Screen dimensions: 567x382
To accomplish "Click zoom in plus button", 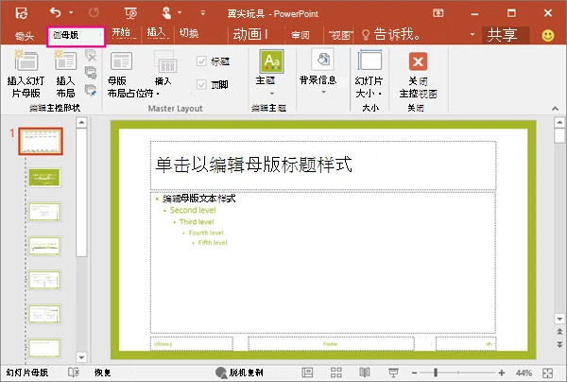I will (502, 373).
